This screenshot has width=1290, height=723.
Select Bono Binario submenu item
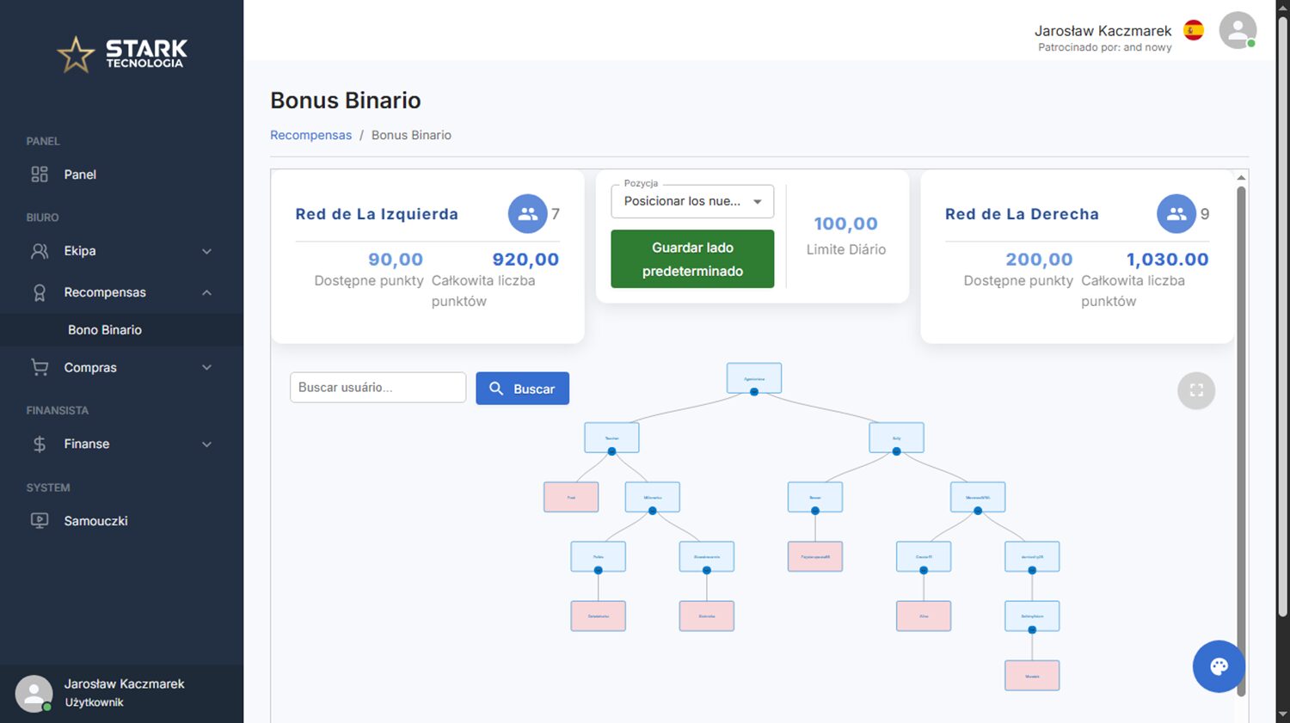[105, 330]
